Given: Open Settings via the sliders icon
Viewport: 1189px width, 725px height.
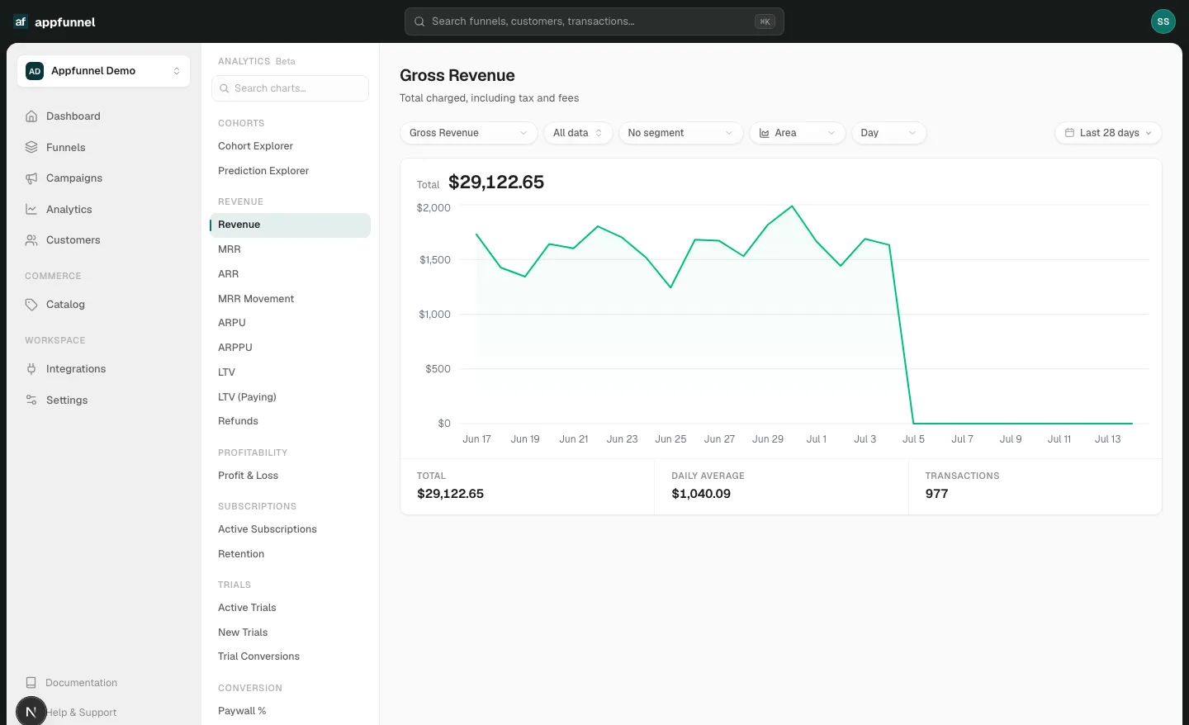Looking at the screenshot, I should click(x=31, y=400).
